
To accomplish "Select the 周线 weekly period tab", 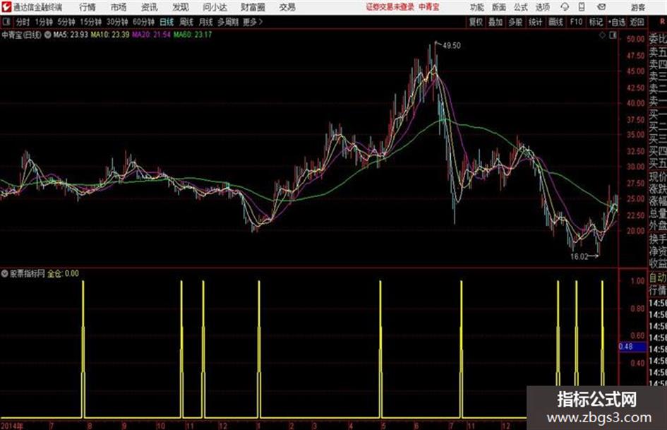I will click(186, 22).
